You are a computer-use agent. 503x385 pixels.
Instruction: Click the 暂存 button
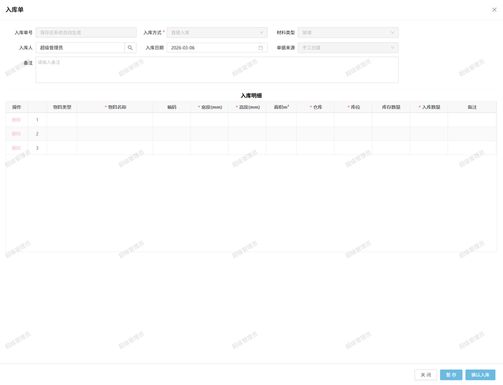[x=451, y=375]
